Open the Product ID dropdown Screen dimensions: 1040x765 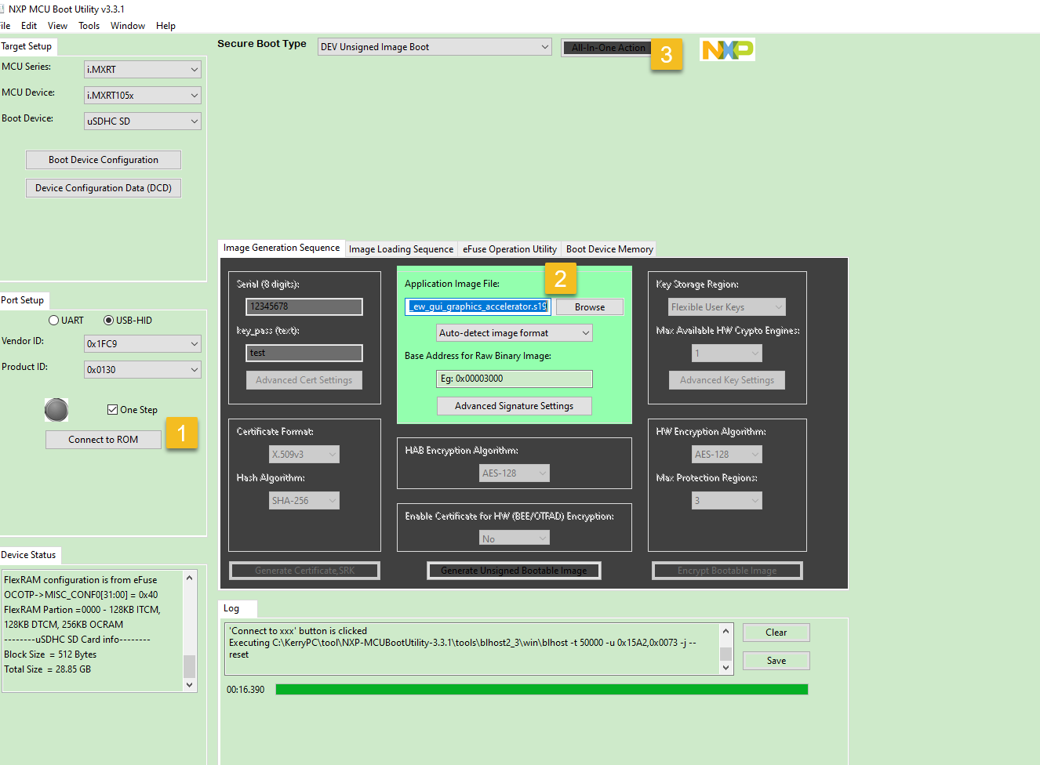pos(143,370)
